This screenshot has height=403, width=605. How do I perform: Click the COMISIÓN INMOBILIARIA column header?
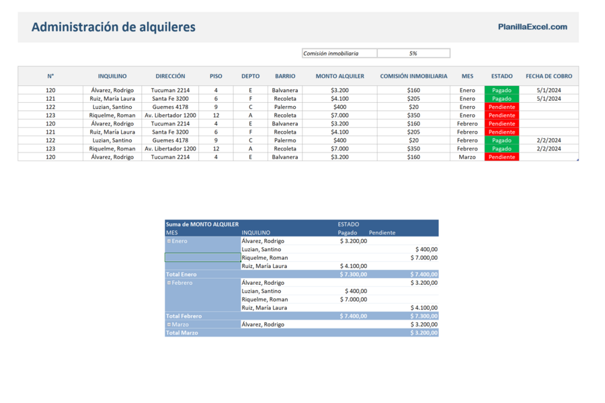click(x=413, y=77)
